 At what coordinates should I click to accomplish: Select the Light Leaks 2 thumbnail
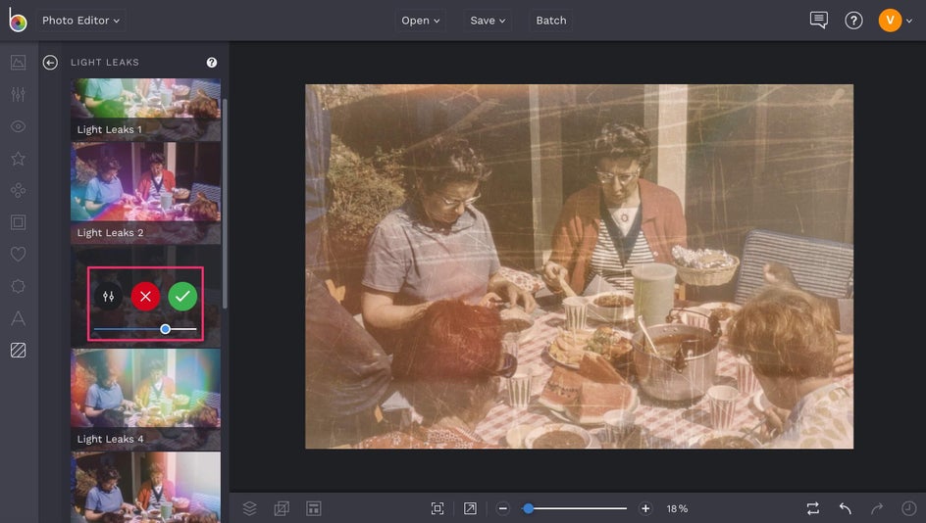[146, 193]
